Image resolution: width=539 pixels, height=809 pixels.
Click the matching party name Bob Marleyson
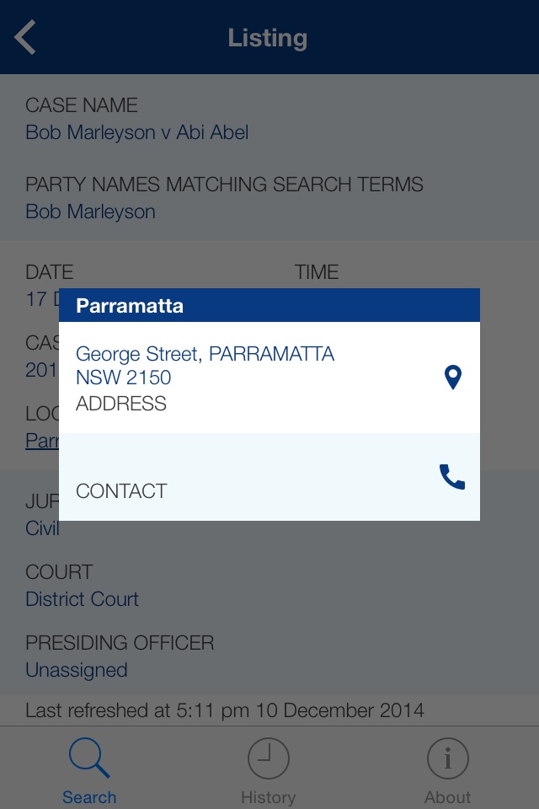coord(90,212)
